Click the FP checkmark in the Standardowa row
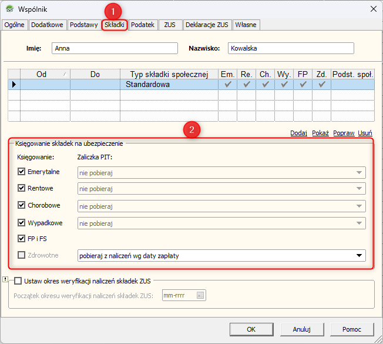383x344 pixels. point(303,85)
